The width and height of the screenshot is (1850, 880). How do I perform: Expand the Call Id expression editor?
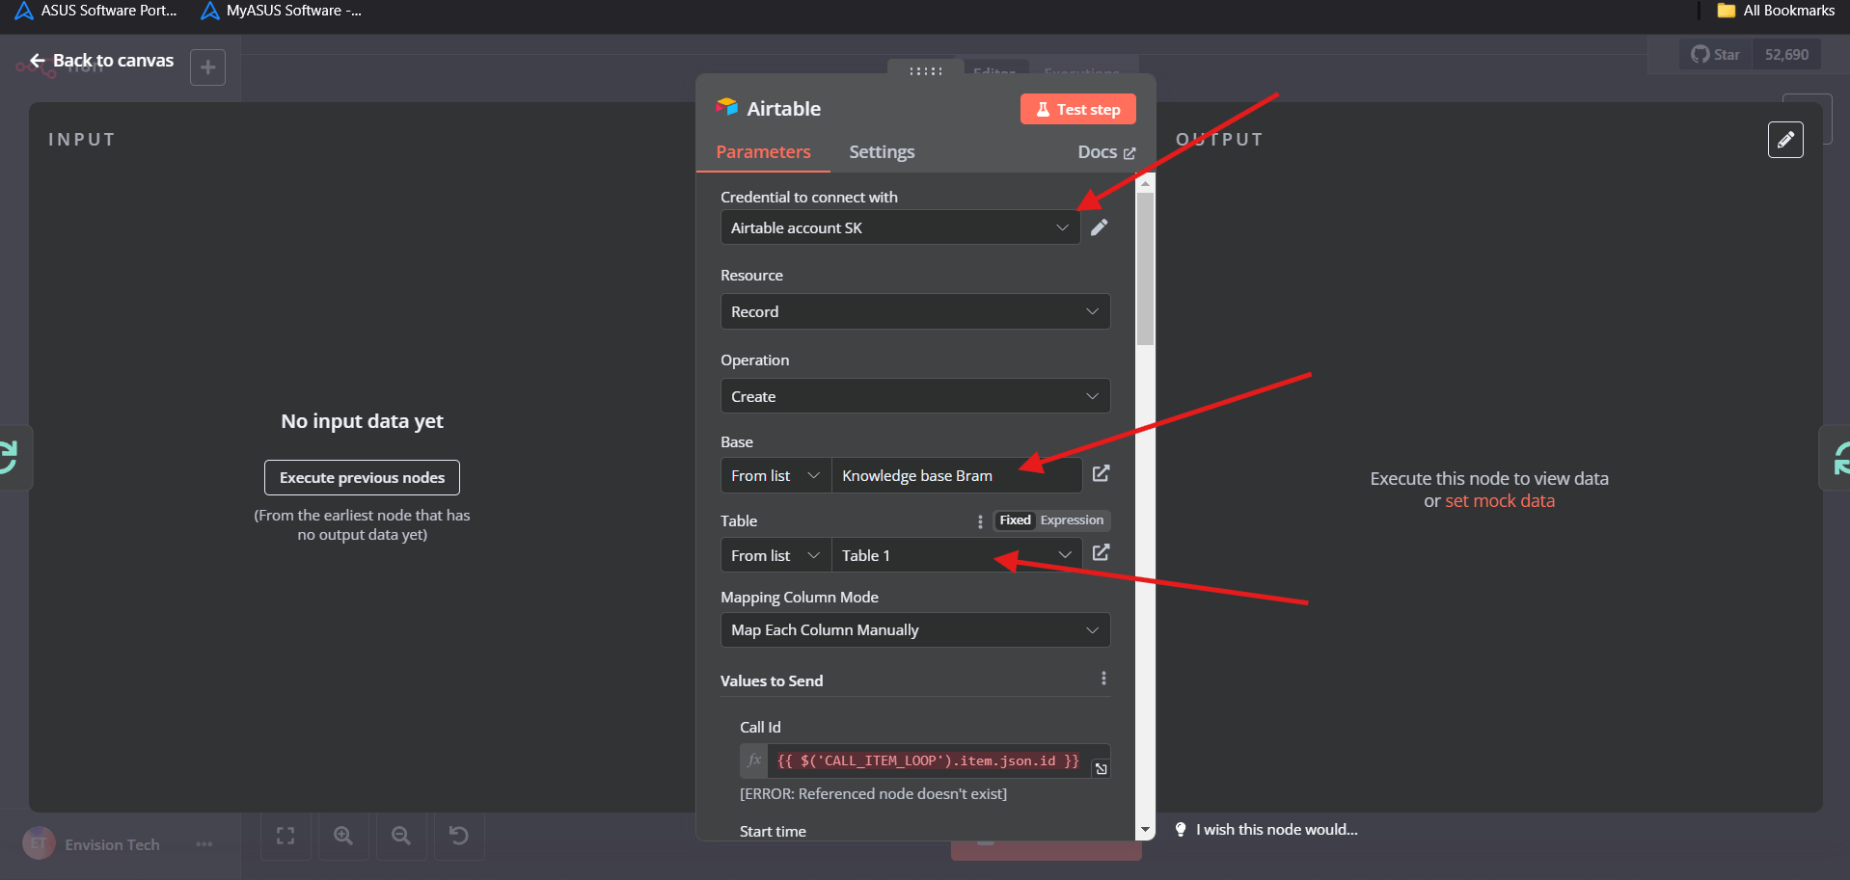click(x=1101, y=768)
